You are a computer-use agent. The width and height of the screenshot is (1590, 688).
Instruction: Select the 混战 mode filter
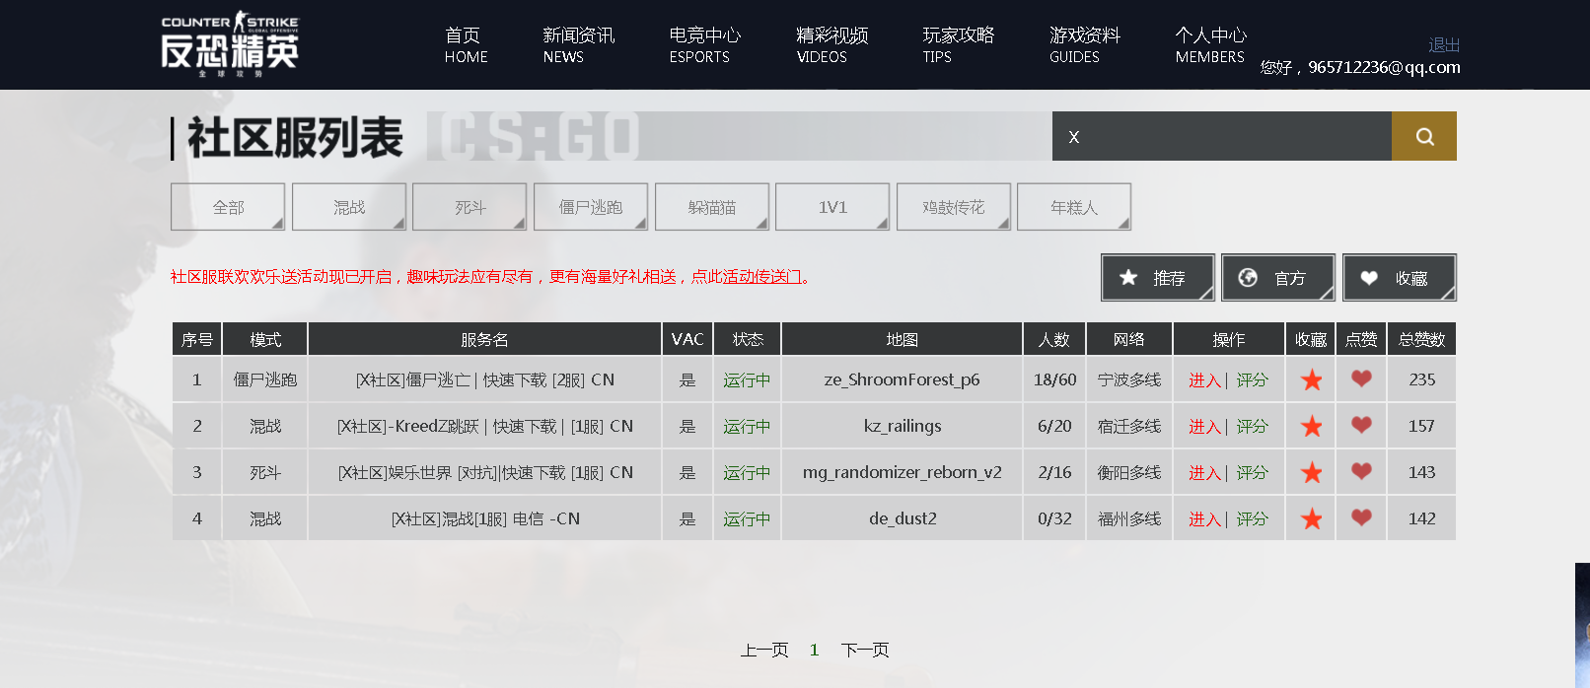click(349, 207)
